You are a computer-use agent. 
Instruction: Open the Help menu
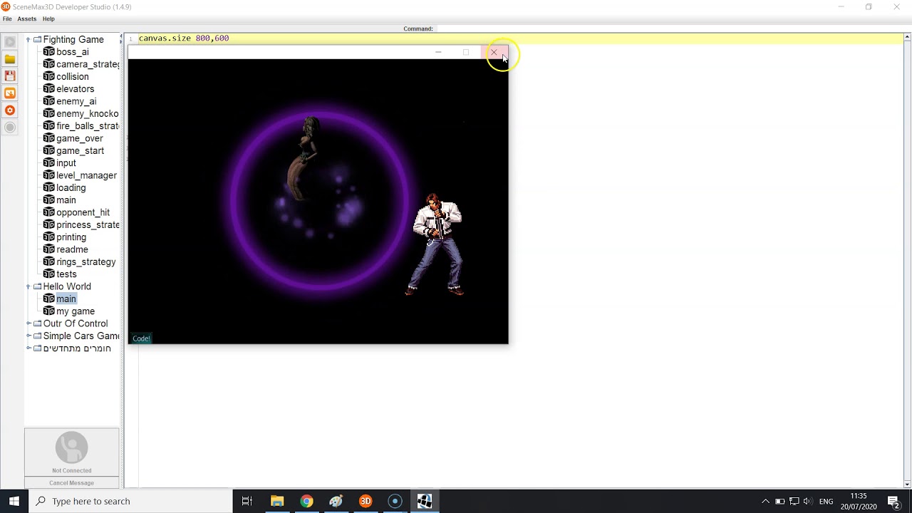coord(48,19)
